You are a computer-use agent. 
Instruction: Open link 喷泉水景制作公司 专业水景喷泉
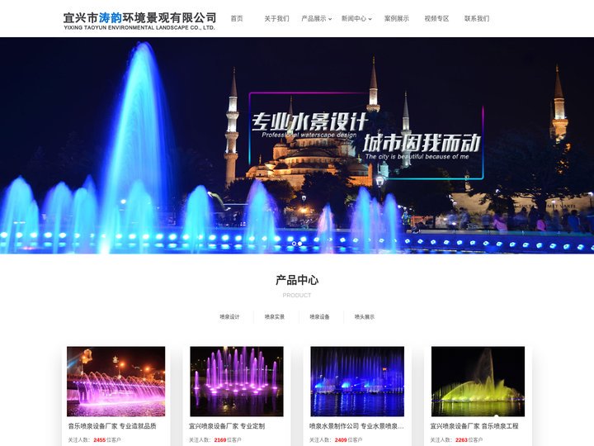pos(356,426)
